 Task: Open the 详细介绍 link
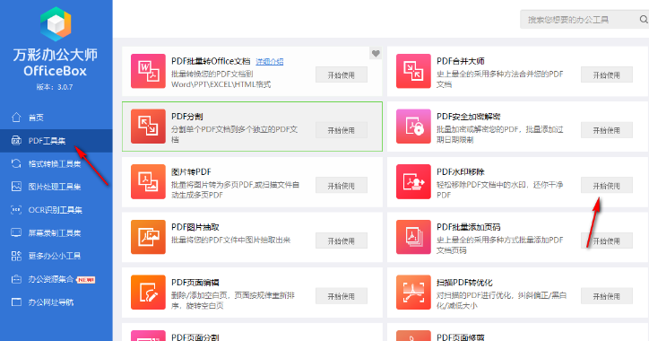point(270,61)
